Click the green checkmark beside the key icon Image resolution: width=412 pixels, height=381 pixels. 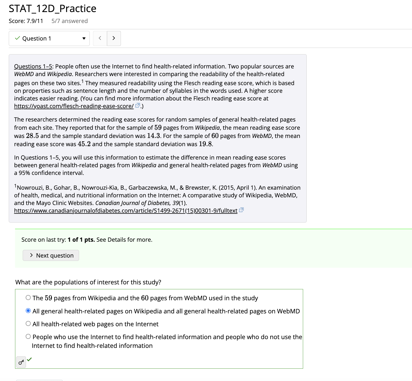(x=30, y=359)
